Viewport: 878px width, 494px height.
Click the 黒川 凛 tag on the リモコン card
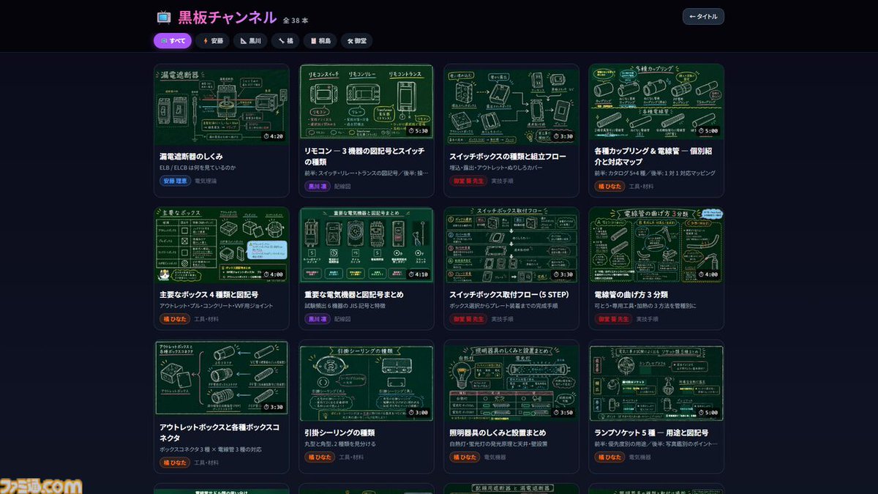317,186
